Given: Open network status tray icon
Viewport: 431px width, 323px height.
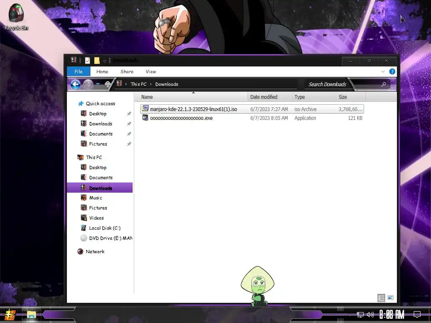Looking at the screenshot, I should 360,315.
